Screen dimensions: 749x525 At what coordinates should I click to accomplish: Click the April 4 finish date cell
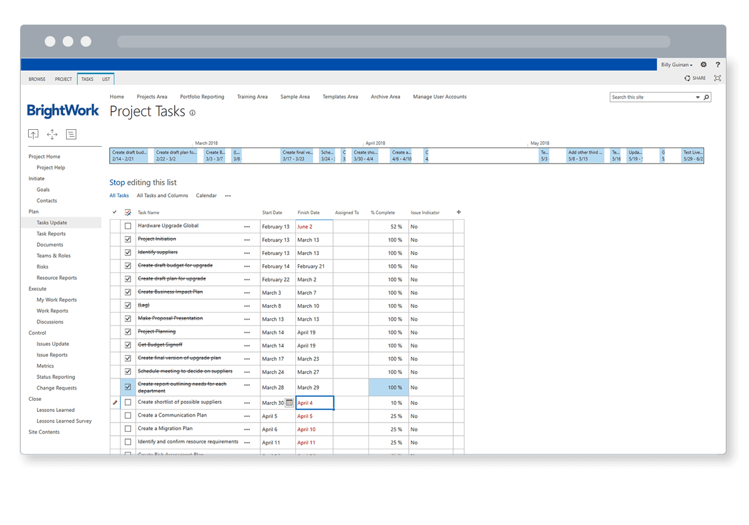point(315,403)
